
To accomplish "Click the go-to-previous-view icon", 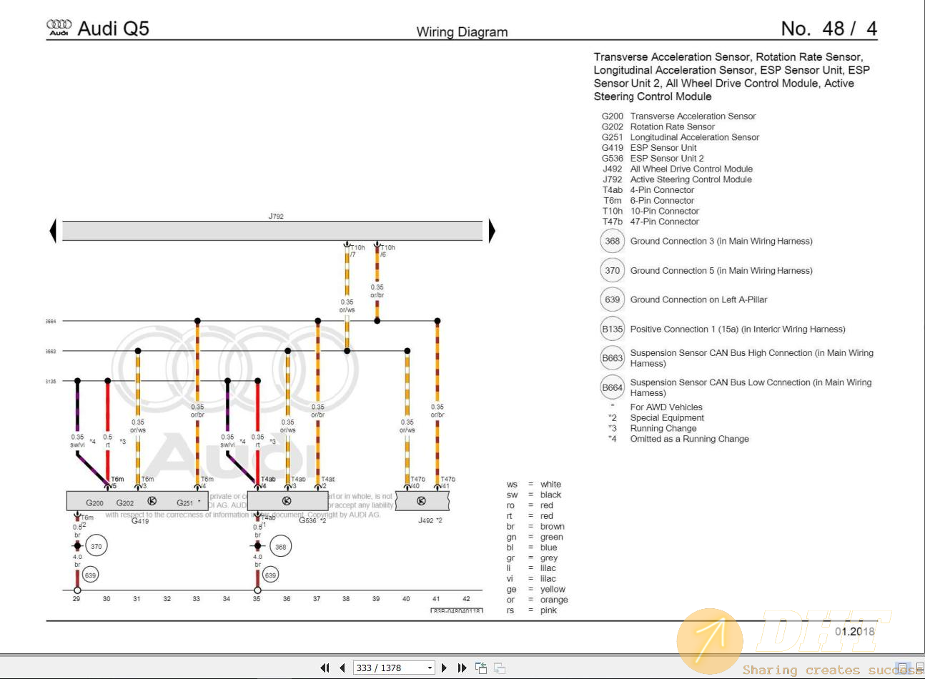I will pyautogui.click(x=481, y=668).
